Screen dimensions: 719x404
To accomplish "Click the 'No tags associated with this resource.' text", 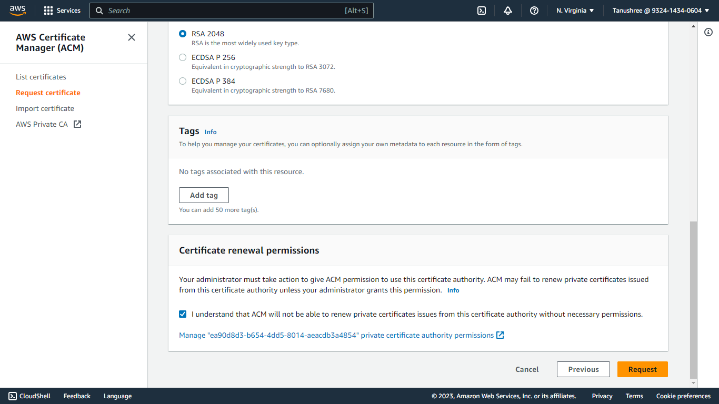I will [242, 171].
